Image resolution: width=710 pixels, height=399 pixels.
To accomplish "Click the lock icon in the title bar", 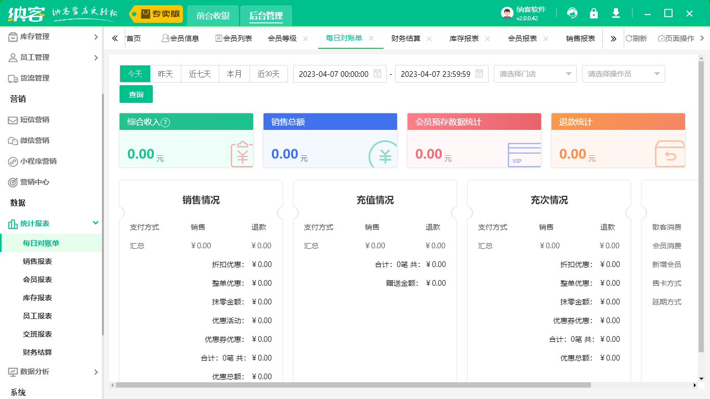I will click(x=594, y=12).
